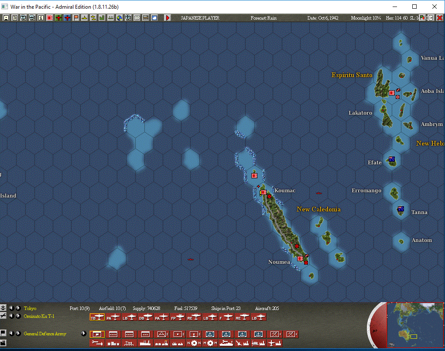
Task: Select the DB dive bomber air unit
Action: (x=146, y=317)
